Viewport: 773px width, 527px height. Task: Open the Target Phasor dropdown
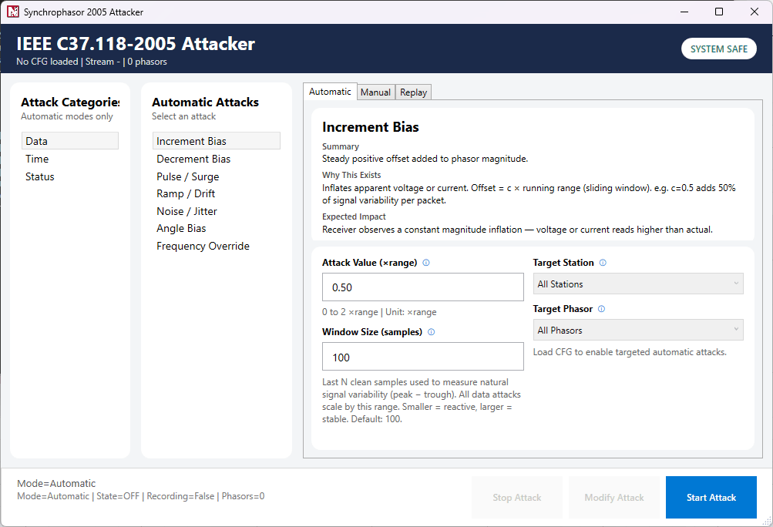tap(638, 331)
